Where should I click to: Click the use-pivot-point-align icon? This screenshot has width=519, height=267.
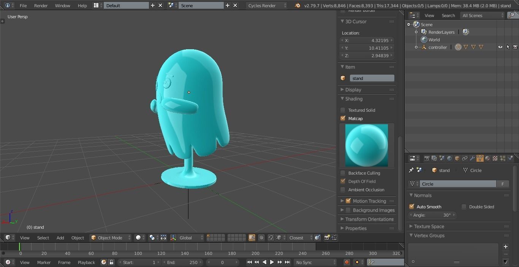click(x=163, y=237)
